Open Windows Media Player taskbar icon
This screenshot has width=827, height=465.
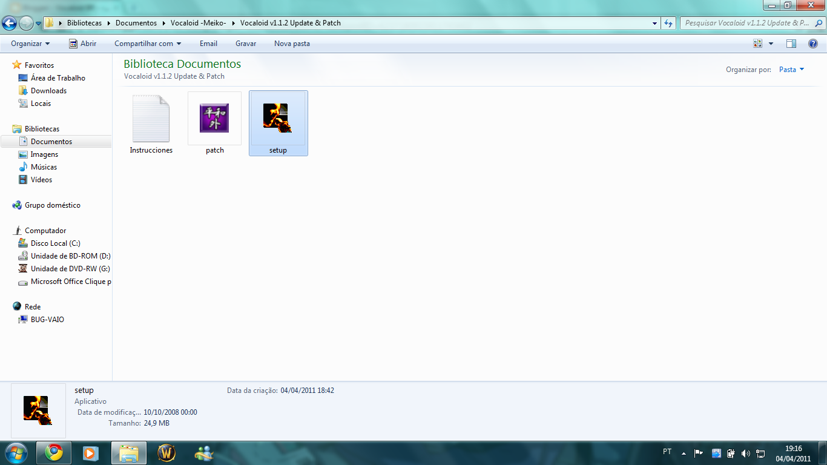(x=91, y=452)
